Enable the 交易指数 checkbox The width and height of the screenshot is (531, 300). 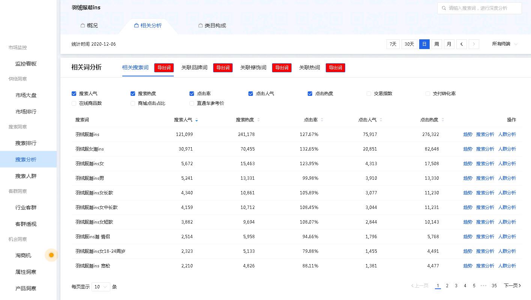point(369,94)
